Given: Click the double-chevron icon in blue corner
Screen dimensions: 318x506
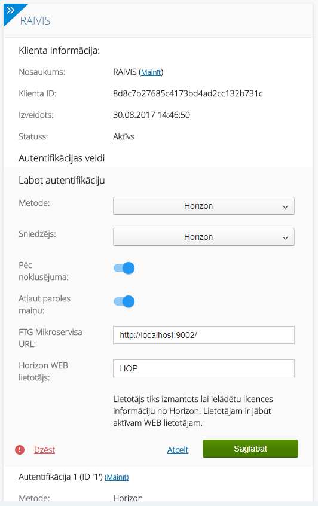Looking at the screenshot, I should (x=11, y=11).
